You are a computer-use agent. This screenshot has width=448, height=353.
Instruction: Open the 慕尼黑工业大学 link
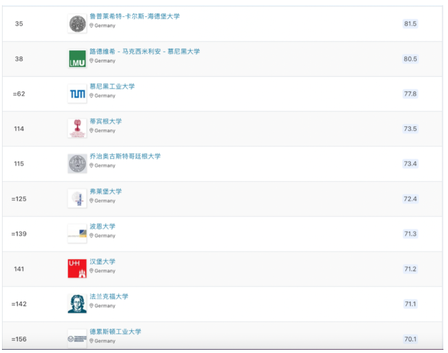112,86
